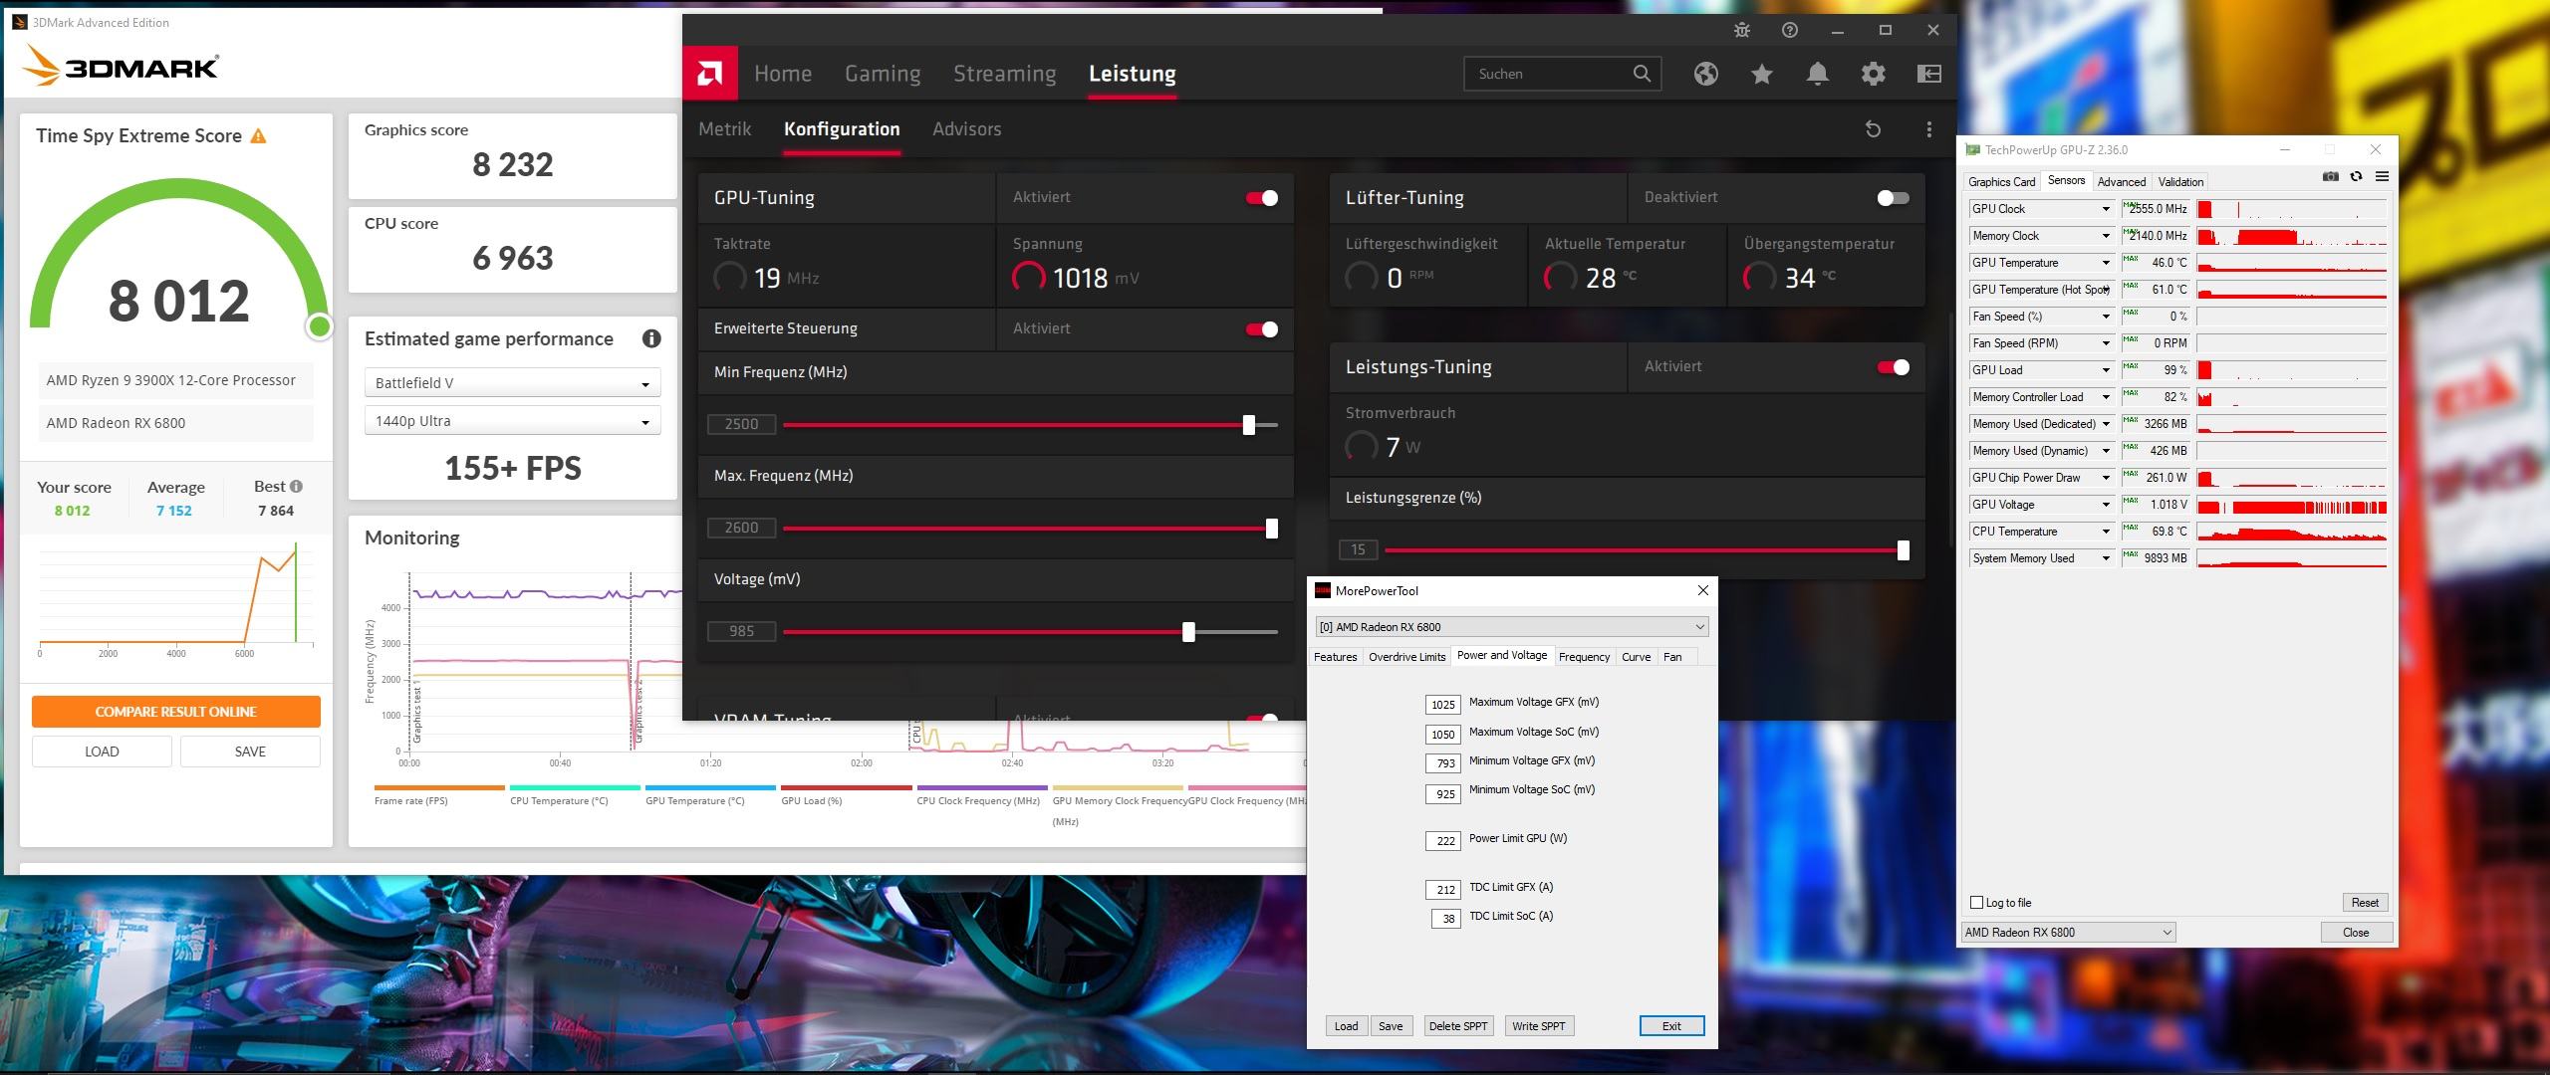Click the info icon beside Estimated game performance

click(651, 338)
